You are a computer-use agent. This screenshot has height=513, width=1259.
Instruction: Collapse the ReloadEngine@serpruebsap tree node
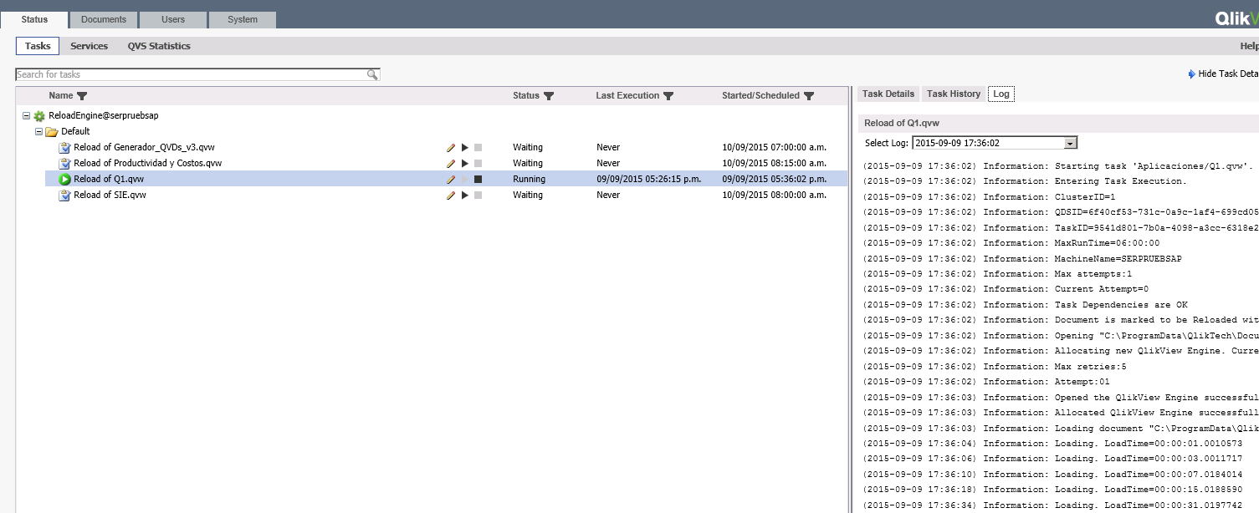pyautogui.click(x=27, y=116)
